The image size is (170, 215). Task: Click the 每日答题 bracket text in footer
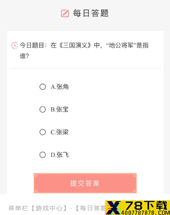coord(91,208)
